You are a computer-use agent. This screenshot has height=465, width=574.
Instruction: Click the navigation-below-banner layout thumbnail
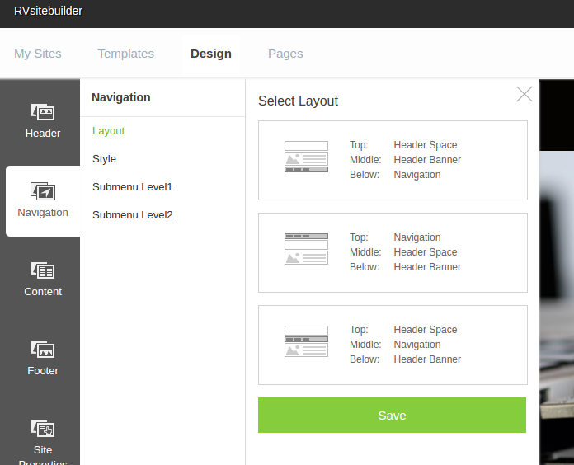coord(306,157)
